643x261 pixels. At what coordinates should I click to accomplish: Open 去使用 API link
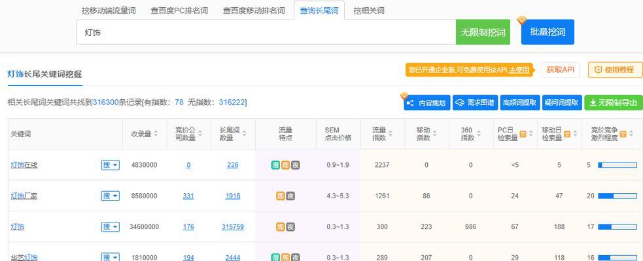pyautogui.click(x=519, y=70)
